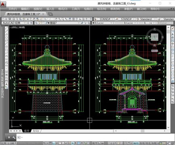Toggle the 填充 status bar button
175x145 pixels.
[148, 143]
